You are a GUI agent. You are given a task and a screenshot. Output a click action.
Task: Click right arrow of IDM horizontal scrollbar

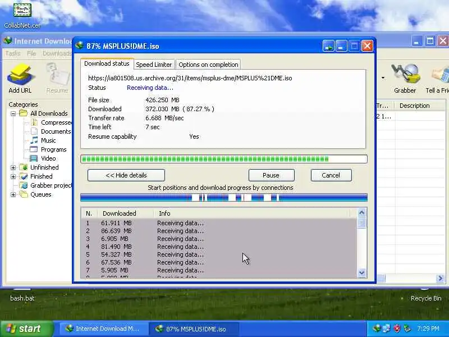pyautogui.click(x=440, y=278)
